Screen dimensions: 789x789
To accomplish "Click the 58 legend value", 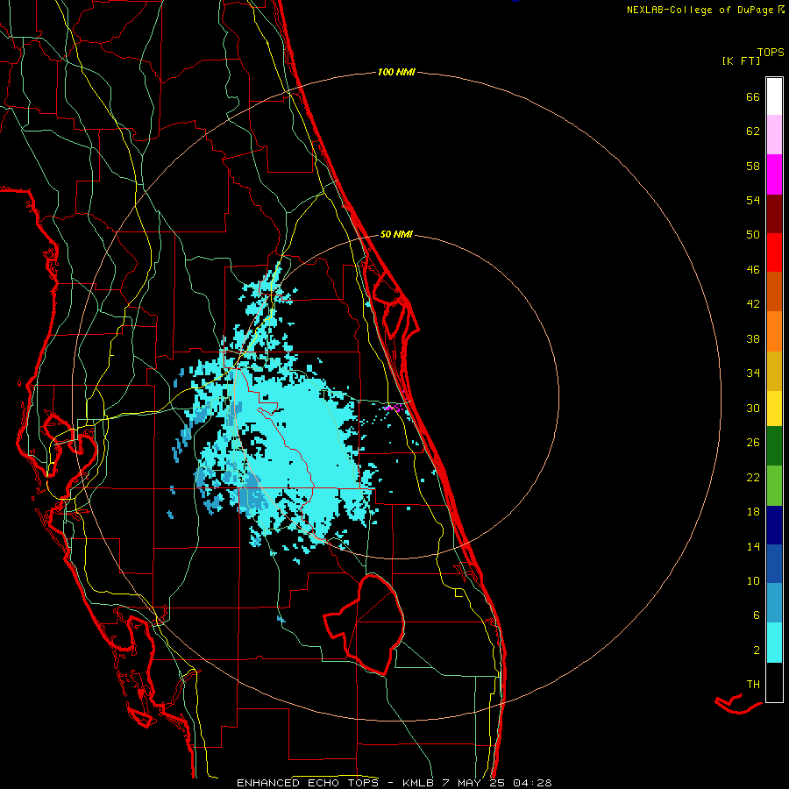I will pos(753,166).
